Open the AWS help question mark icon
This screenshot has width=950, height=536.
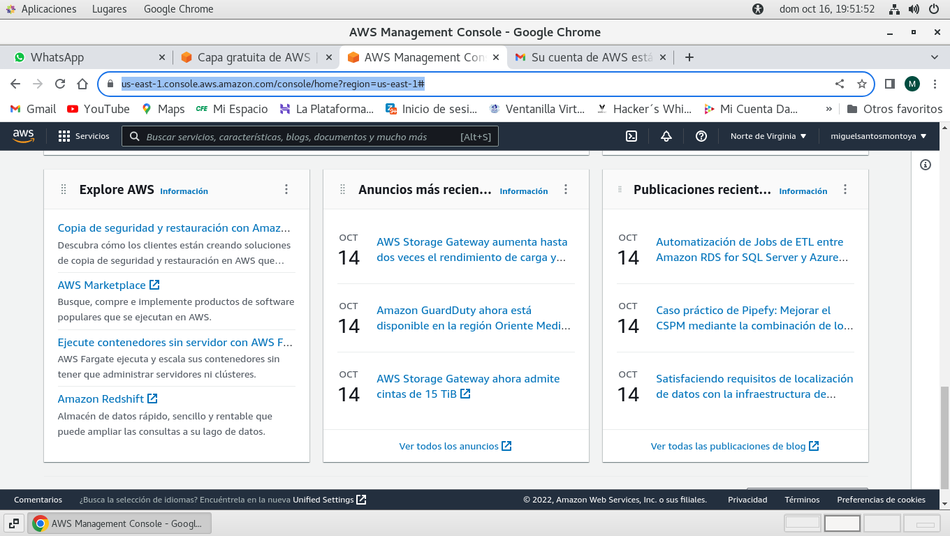701,136
